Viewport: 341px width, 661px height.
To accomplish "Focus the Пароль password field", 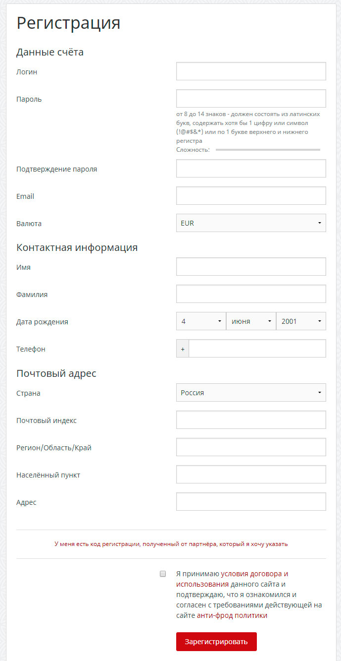I will [251, 99].
